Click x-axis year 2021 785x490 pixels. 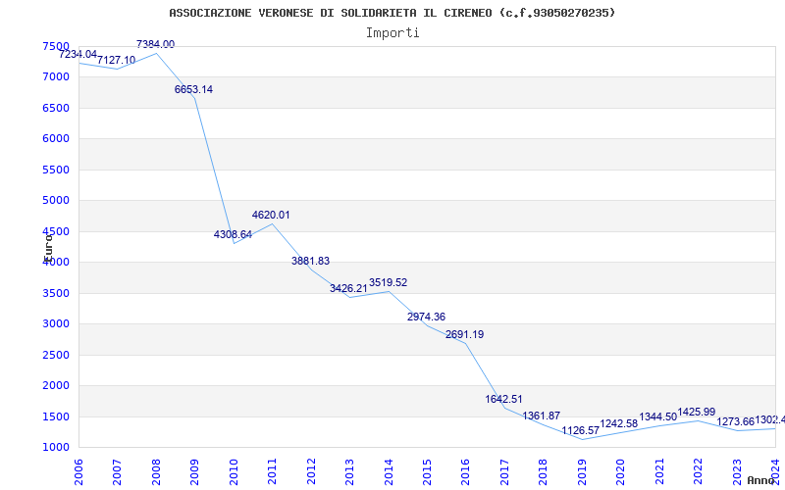pos(659,471)
